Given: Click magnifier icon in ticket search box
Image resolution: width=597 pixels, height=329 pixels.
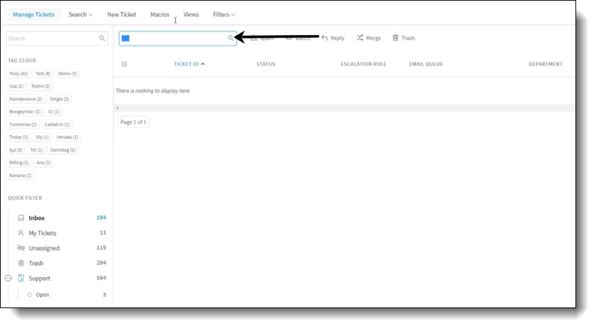Looking at the screenshot, I should (x=231, y=38).
